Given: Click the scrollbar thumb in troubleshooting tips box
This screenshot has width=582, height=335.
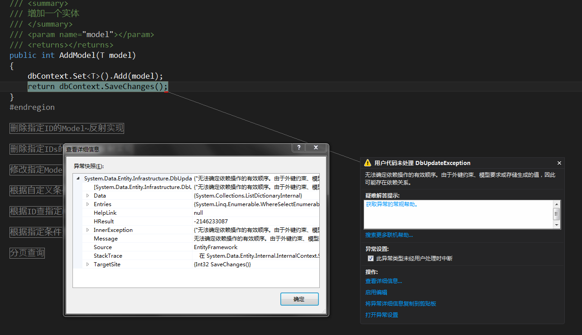Looking at the screenshot, I should 557,214.
